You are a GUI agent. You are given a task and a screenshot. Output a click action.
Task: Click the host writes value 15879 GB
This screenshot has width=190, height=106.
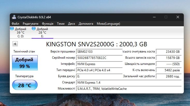[x=169, y=58]
